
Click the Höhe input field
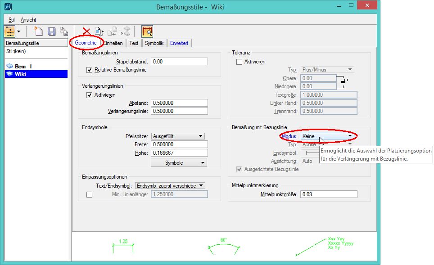click(x=179, y=153)
